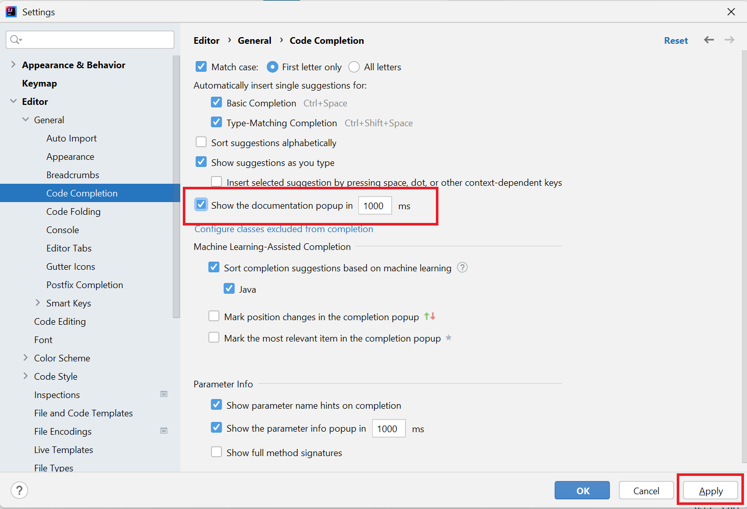Screen dimensions: 747x509
Task: Open help via the question mark icon
Action: point(19,490)
